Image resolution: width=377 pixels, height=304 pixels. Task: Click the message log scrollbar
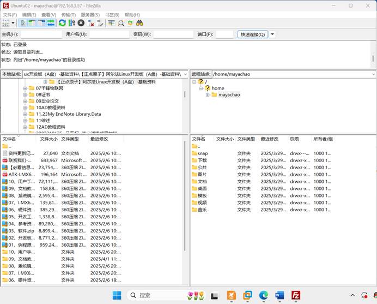(x=373, y=58)
